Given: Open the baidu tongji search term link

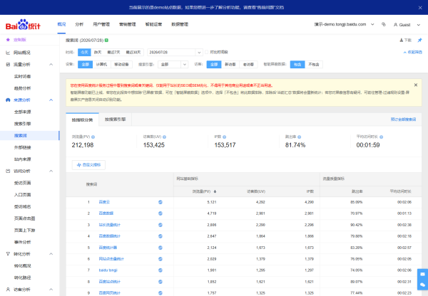Looking at the screenshot, I should (x=108, y=270).
